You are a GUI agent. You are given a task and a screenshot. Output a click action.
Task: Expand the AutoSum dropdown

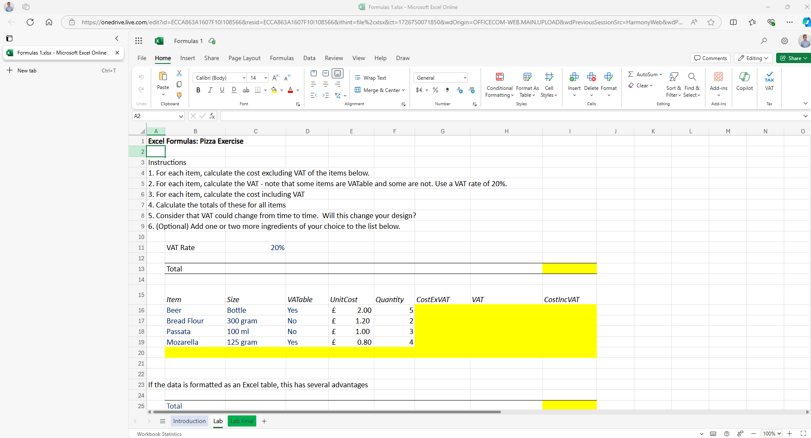pyautogui.click(x=661, y=74)
